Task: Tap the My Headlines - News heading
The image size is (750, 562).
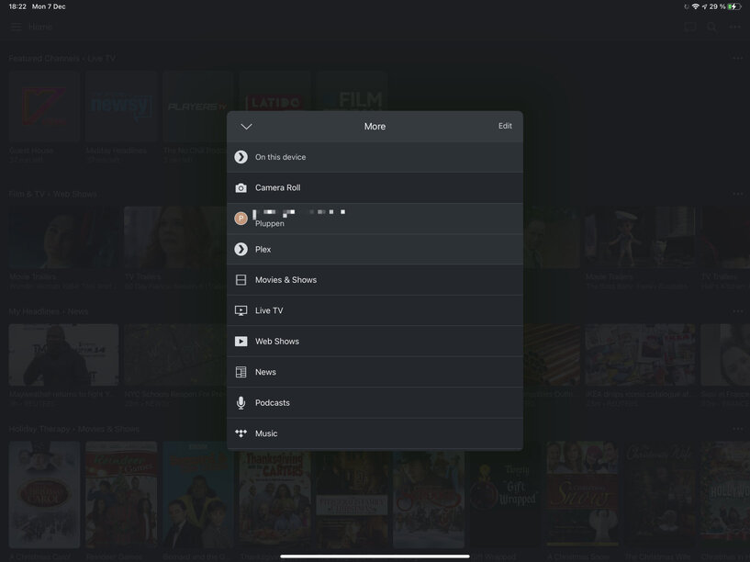Action: point(49,311)
